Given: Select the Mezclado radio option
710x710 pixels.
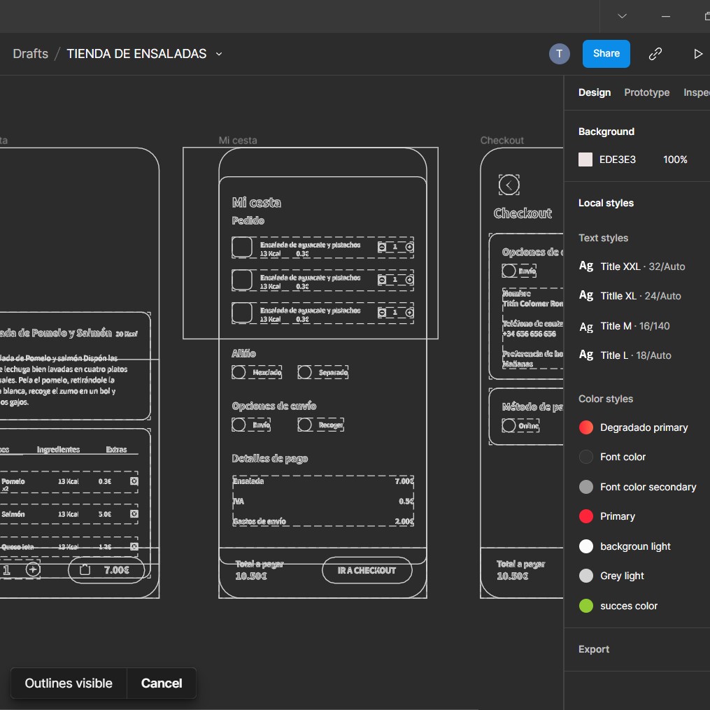Looking at the screenshot, I should (239, 372).
